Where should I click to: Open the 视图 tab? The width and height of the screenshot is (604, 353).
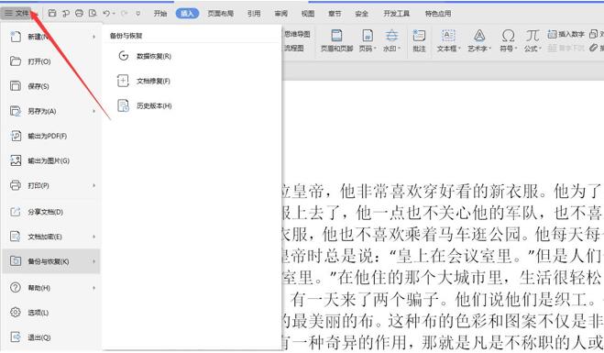coord(307,14)
